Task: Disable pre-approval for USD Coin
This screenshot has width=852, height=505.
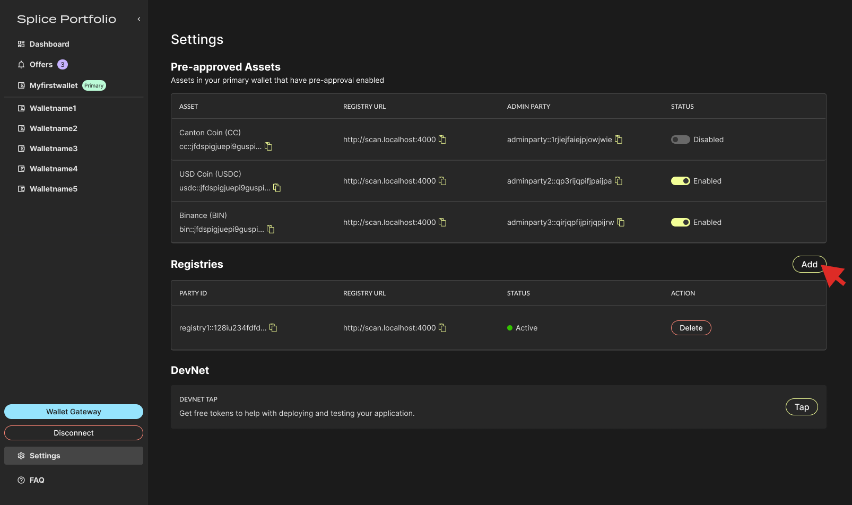Action: [681, 181]
